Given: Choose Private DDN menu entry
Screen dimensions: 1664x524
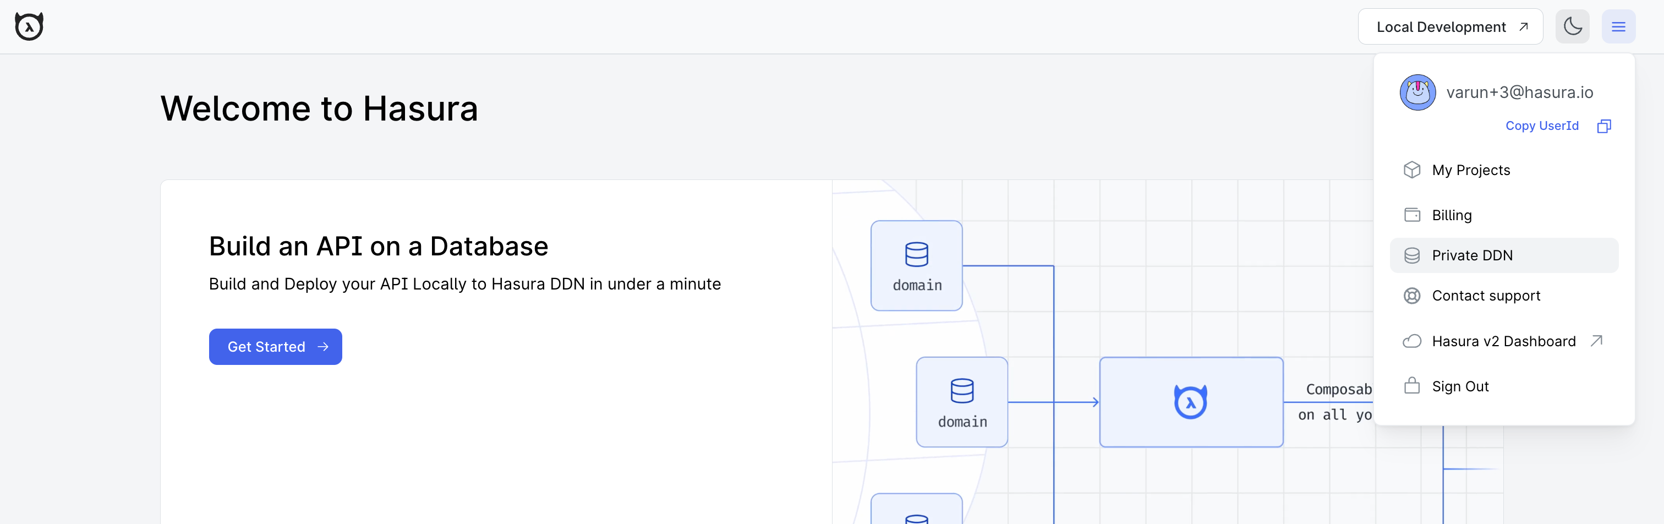Looking at the screenshot, I should tap(1504, 255).
